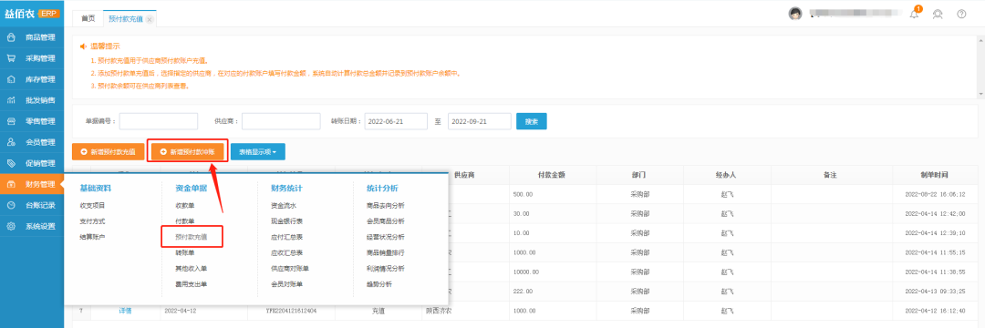Open 库存管理 in the sidebar
The width and height of the screenshot is (985, 328).
click(32, 79)
